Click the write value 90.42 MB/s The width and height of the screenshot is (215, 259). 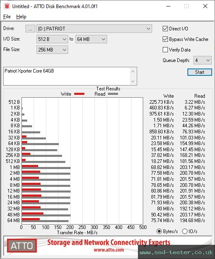click(162, 214)
